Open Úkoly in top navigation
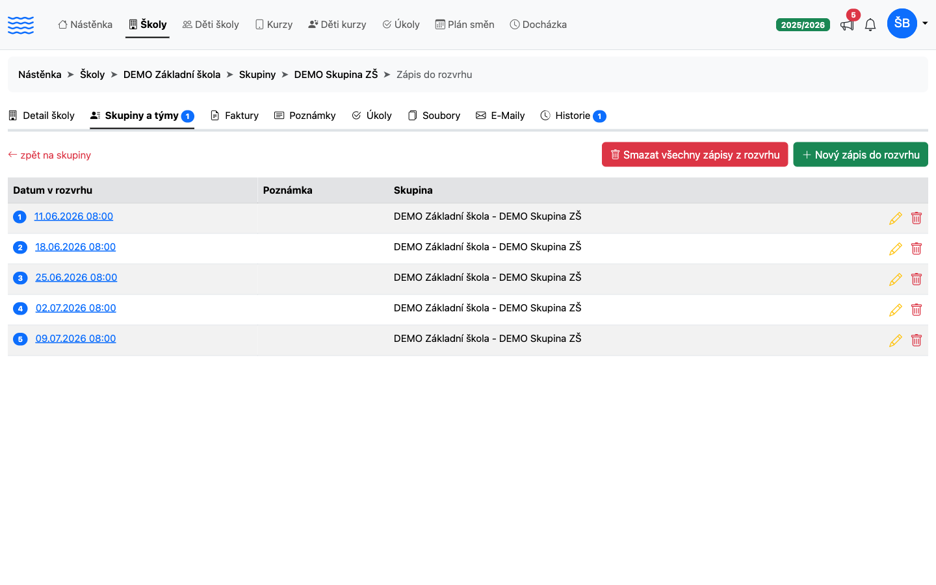This screenshot has width=936, height=585. (x=401, y=25)
